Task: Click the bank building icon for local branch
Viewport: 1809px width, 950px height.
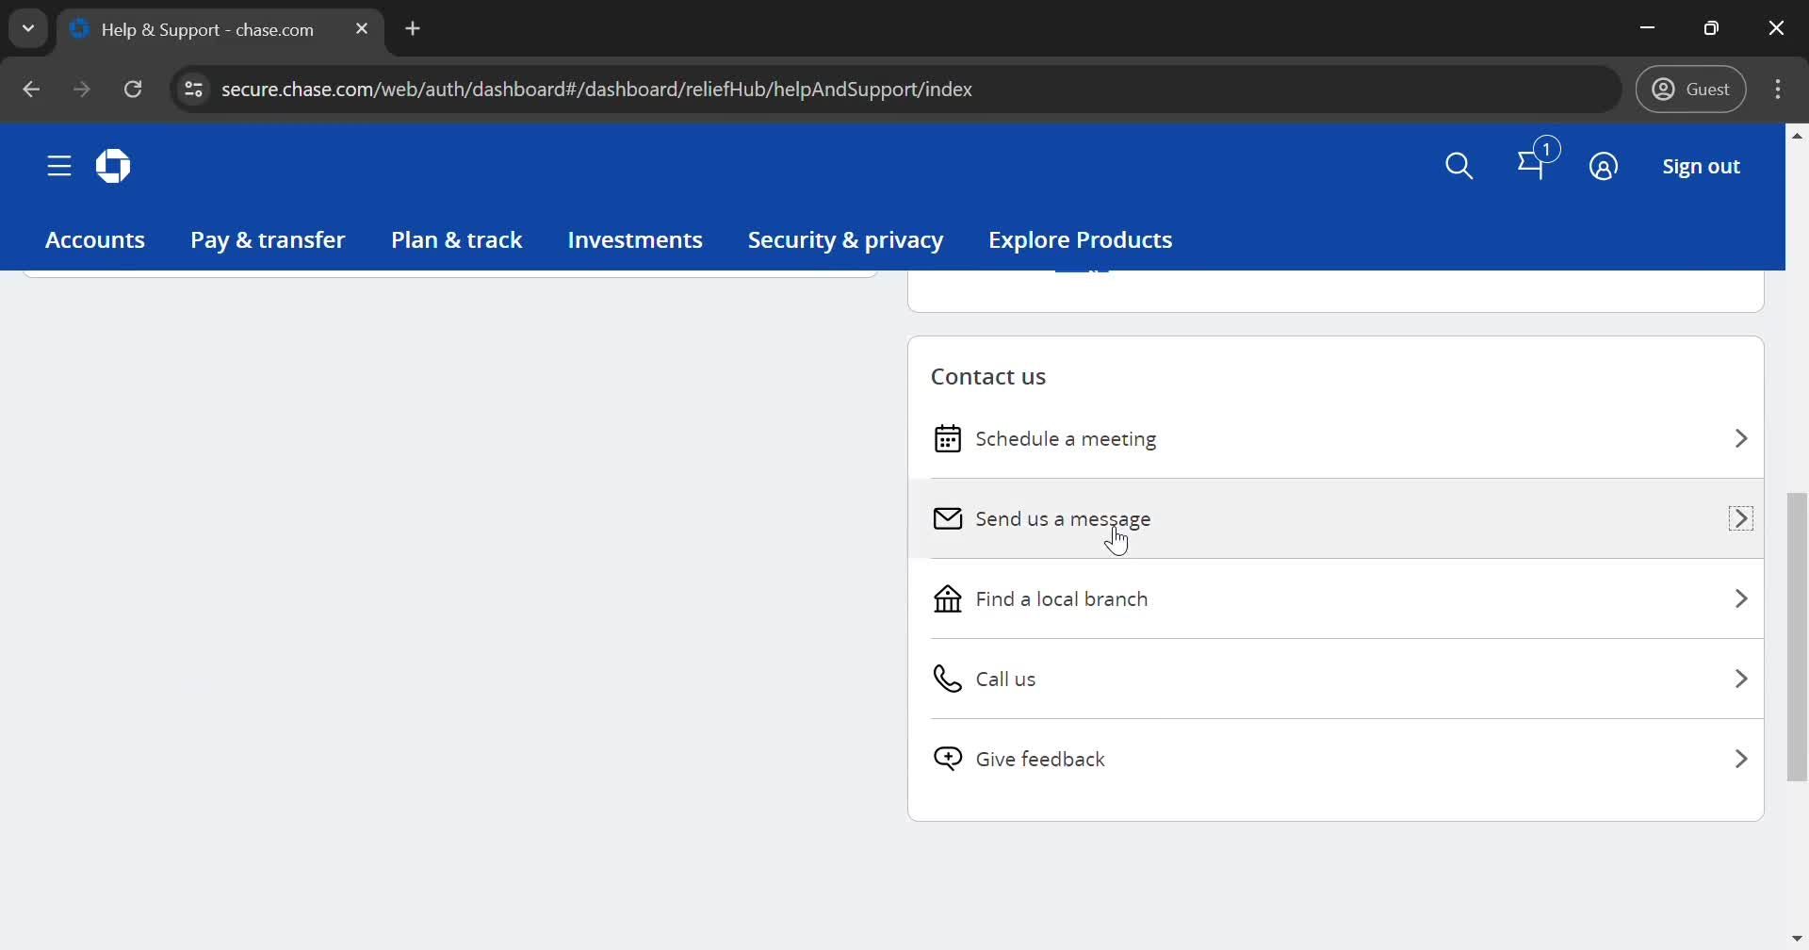Action: (947, 599)
